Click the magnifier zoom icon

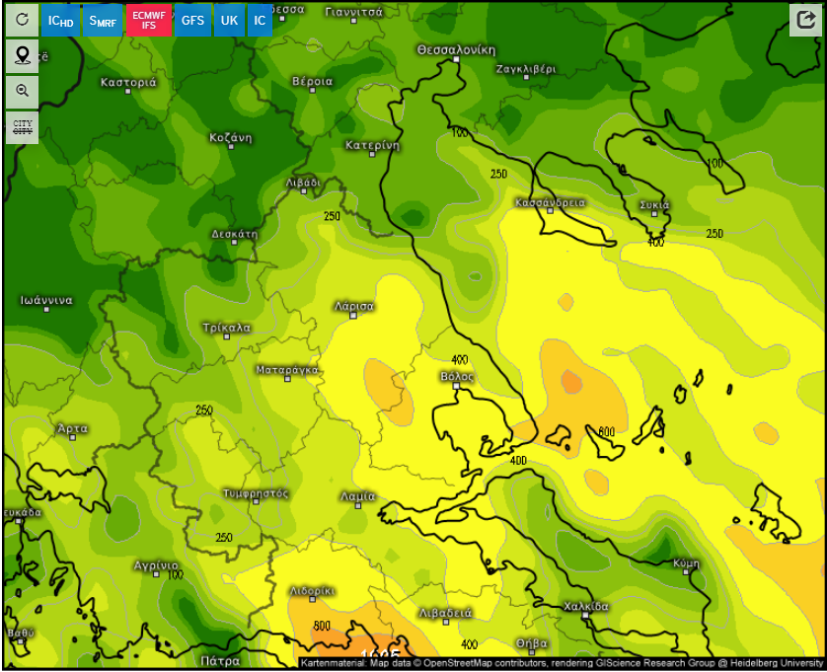click(x=22, y=91)
